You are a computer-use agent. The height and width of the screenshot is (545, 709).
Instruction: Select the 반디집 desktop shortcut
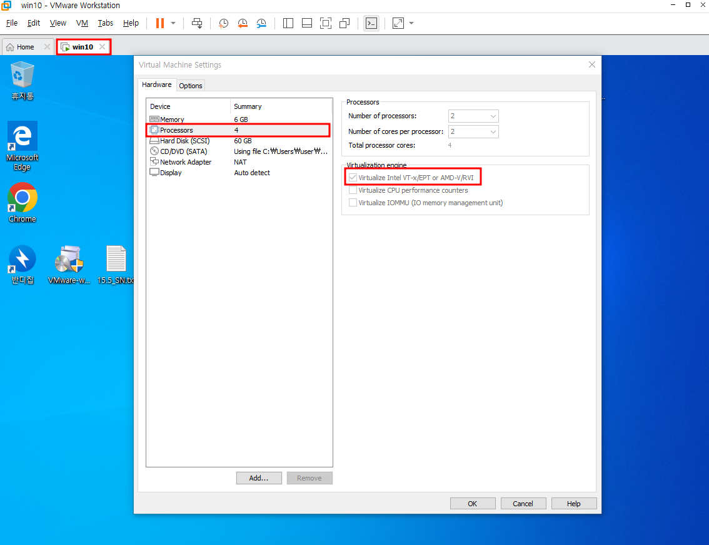(x=22, y=265)
